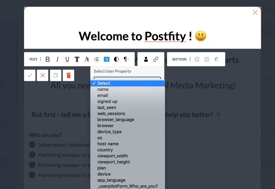Click the 'Who are you?' question label
Screen dimensions: 275x189
click(45, 135)
